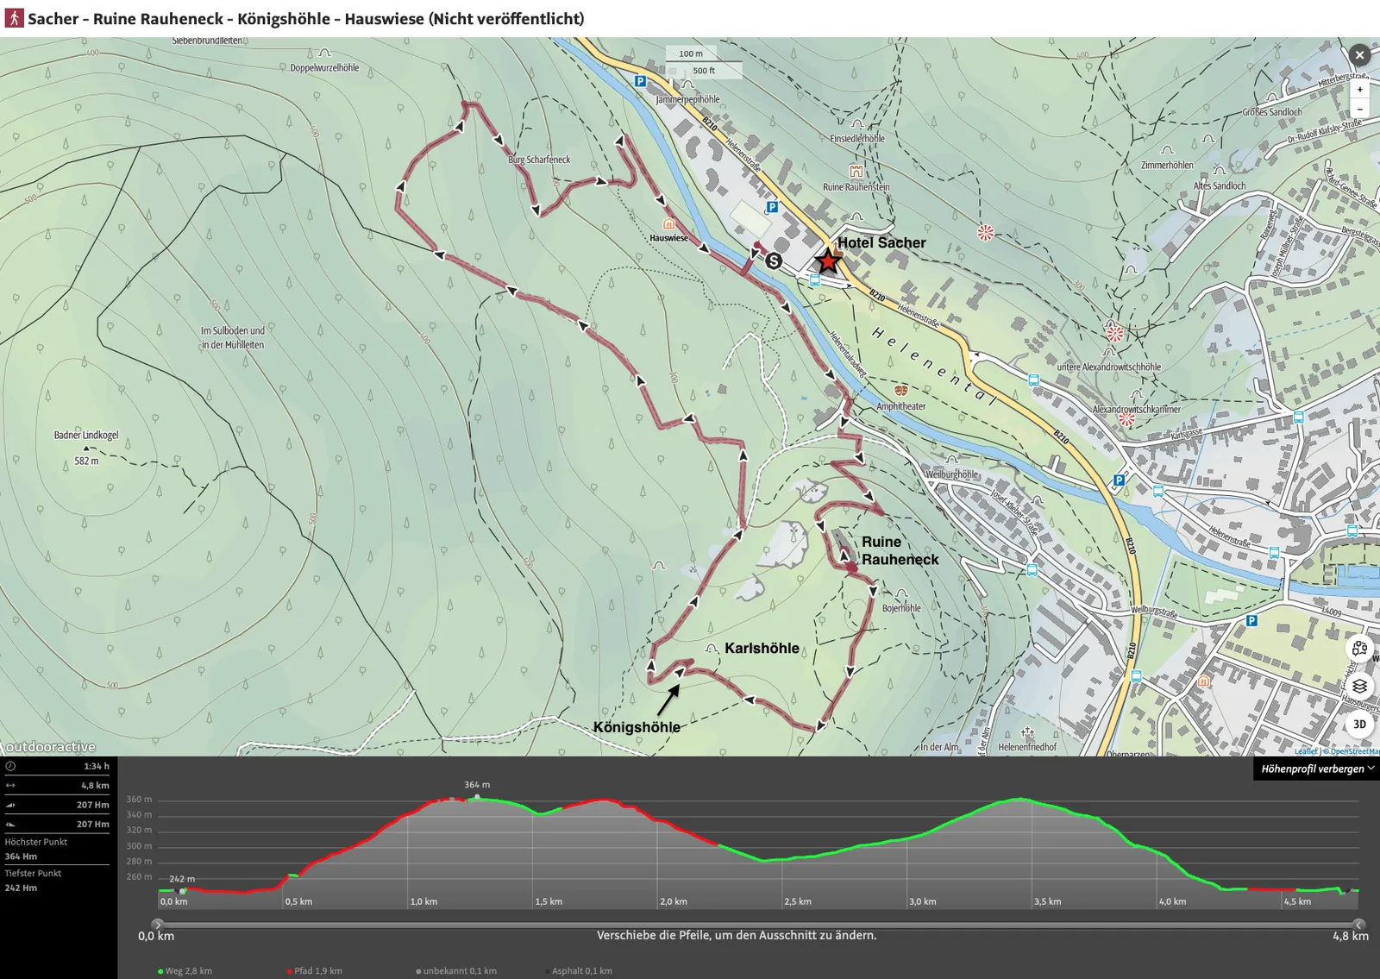Click the Karlshöhle cave icon

coord(712,648)
